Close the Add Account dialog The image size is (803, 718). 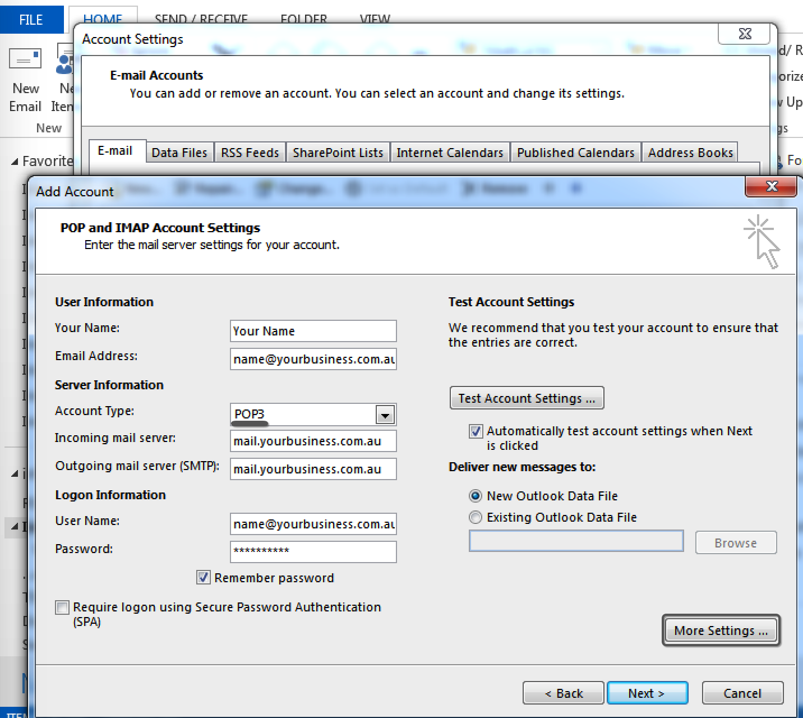(771, 186)
